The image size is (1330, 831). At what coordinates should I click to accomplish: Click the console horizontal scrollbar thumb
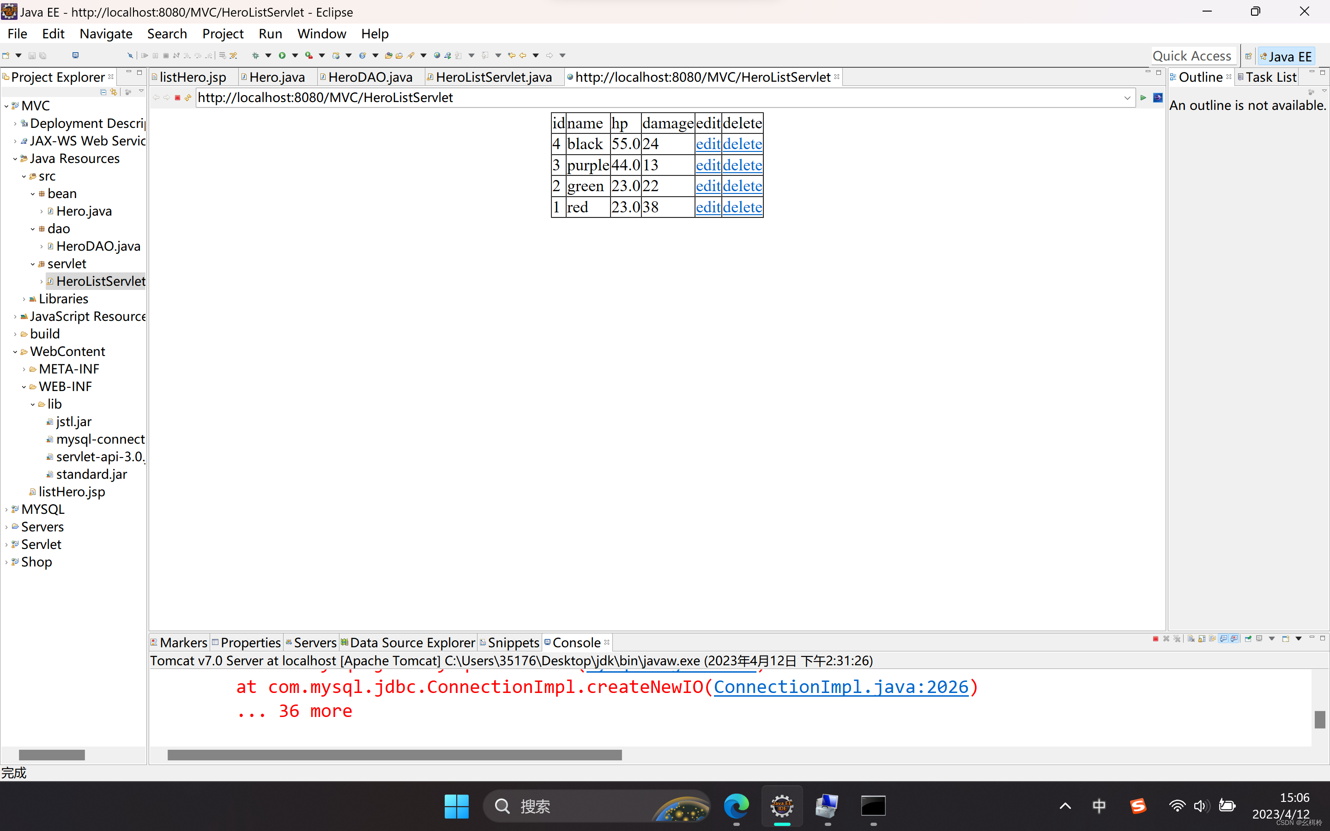coord(394,755)
